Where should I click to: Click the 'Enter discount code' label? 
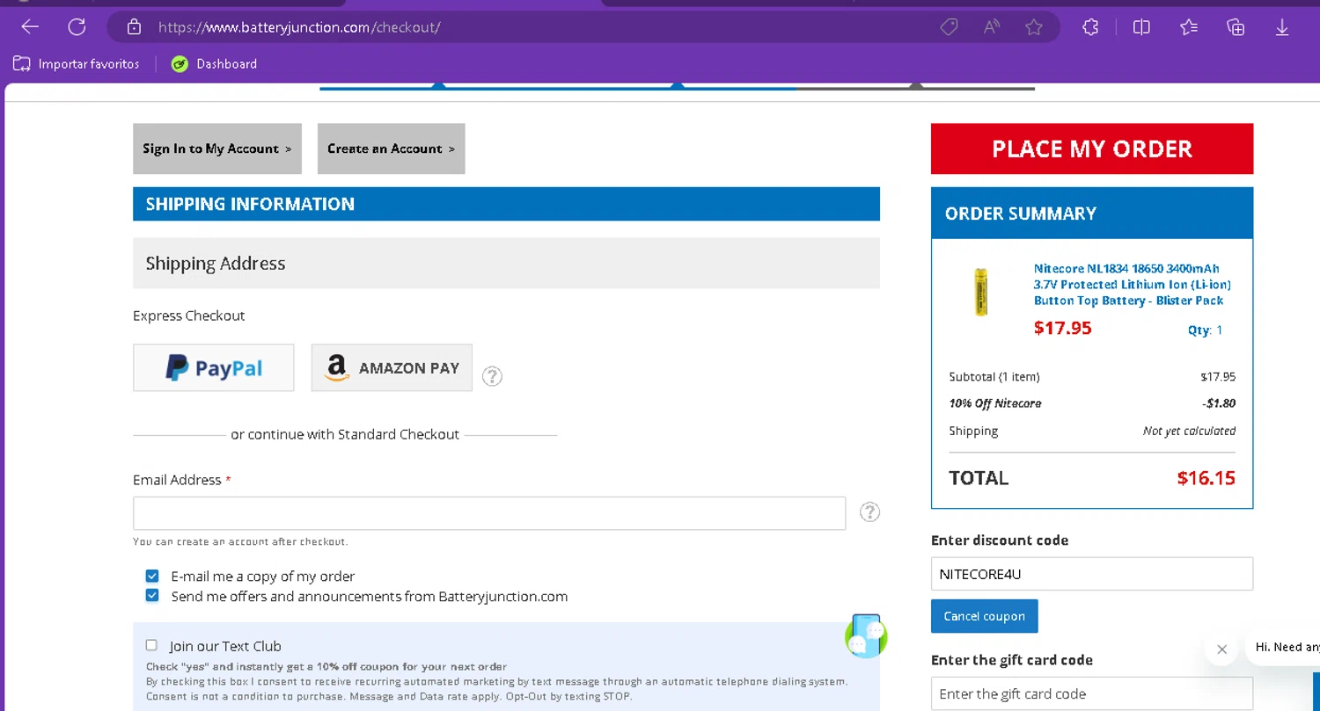[x=1000, y=540]
